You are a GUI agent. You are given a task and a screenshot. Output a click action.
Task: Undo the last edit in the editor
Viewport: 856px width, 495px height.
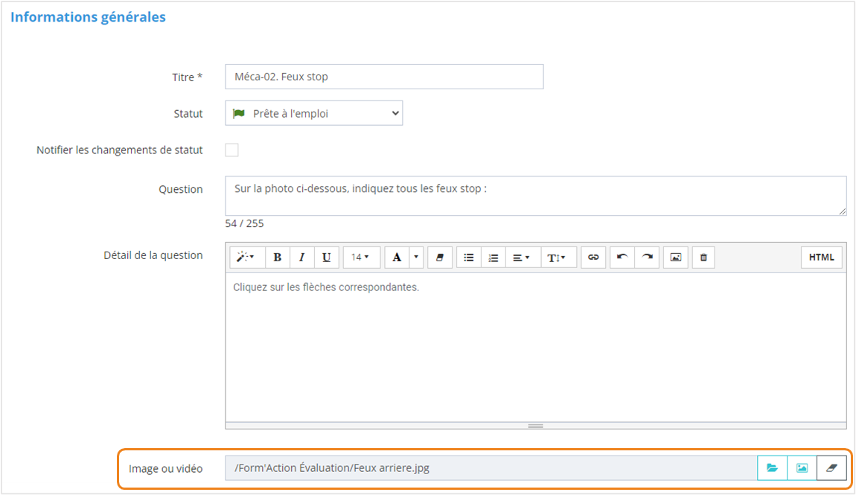tap(622, 258)
